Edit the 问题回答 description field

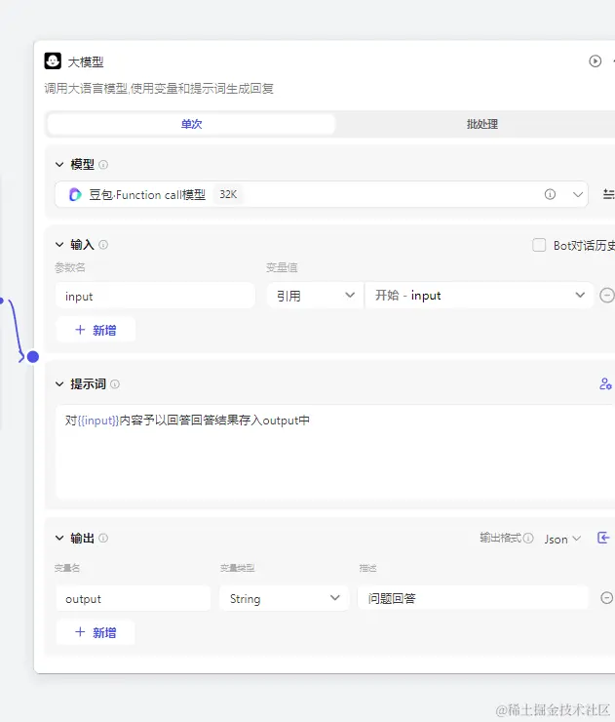click(x=473, y=599)
